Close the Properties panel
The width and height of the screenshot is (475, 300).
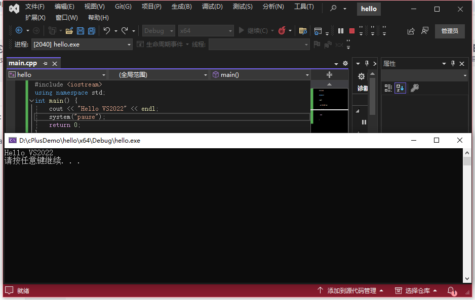pyautogui.click(x=462, y=64)
